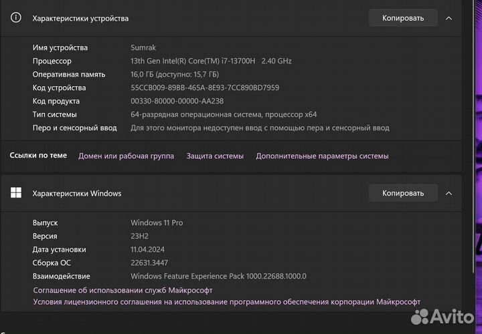Click the Сборка ОС label
482x334 pixels.
pos(52,263)
